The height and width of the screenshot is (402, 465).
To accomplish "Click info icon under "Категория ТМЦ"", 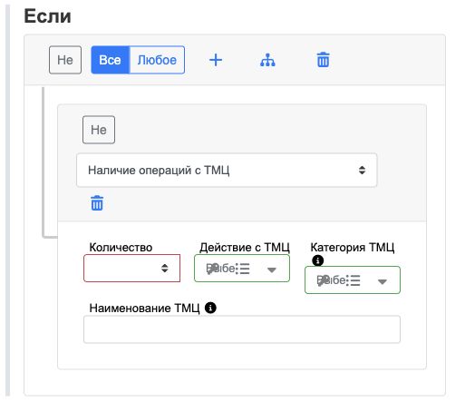I will [x=317, y=260].
